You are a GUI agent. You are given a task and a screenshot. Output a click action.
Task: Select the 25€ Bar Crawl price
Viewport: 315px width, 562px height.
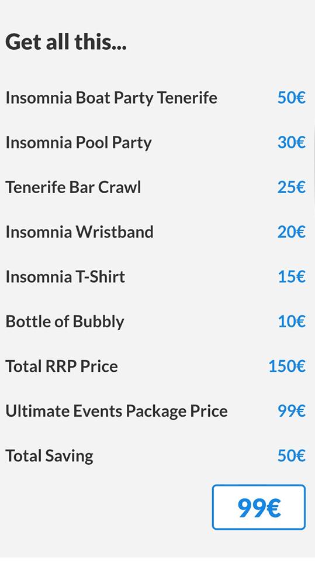click(x=292, y=187)
